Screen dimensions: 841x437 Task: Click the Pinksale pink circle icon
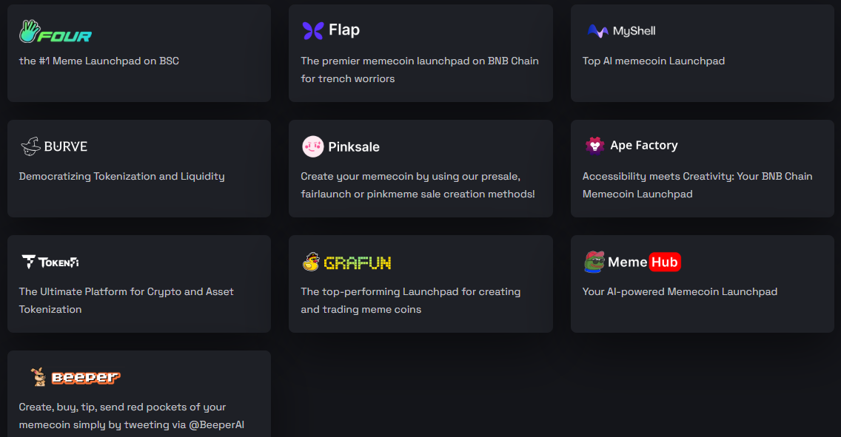313,146
